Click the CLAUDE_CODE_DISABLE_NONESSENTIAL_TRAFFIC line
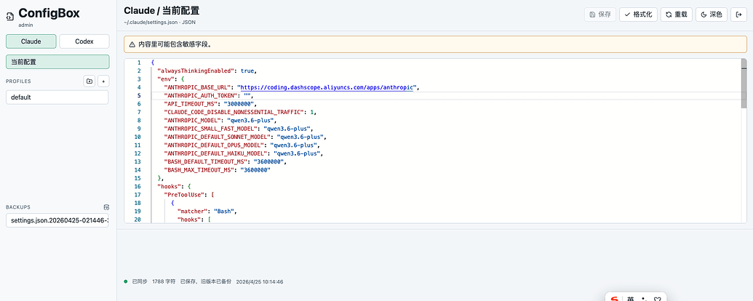753x301 pixels. [241, 112]
